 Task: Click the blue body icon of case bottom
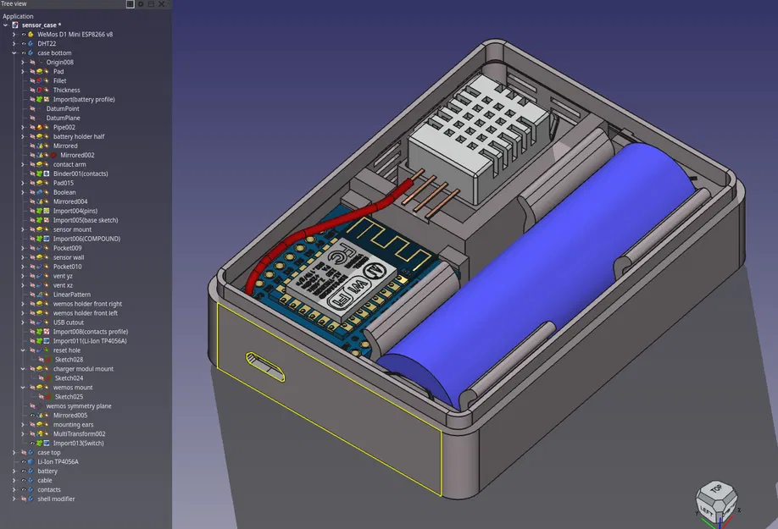[31, 53]
